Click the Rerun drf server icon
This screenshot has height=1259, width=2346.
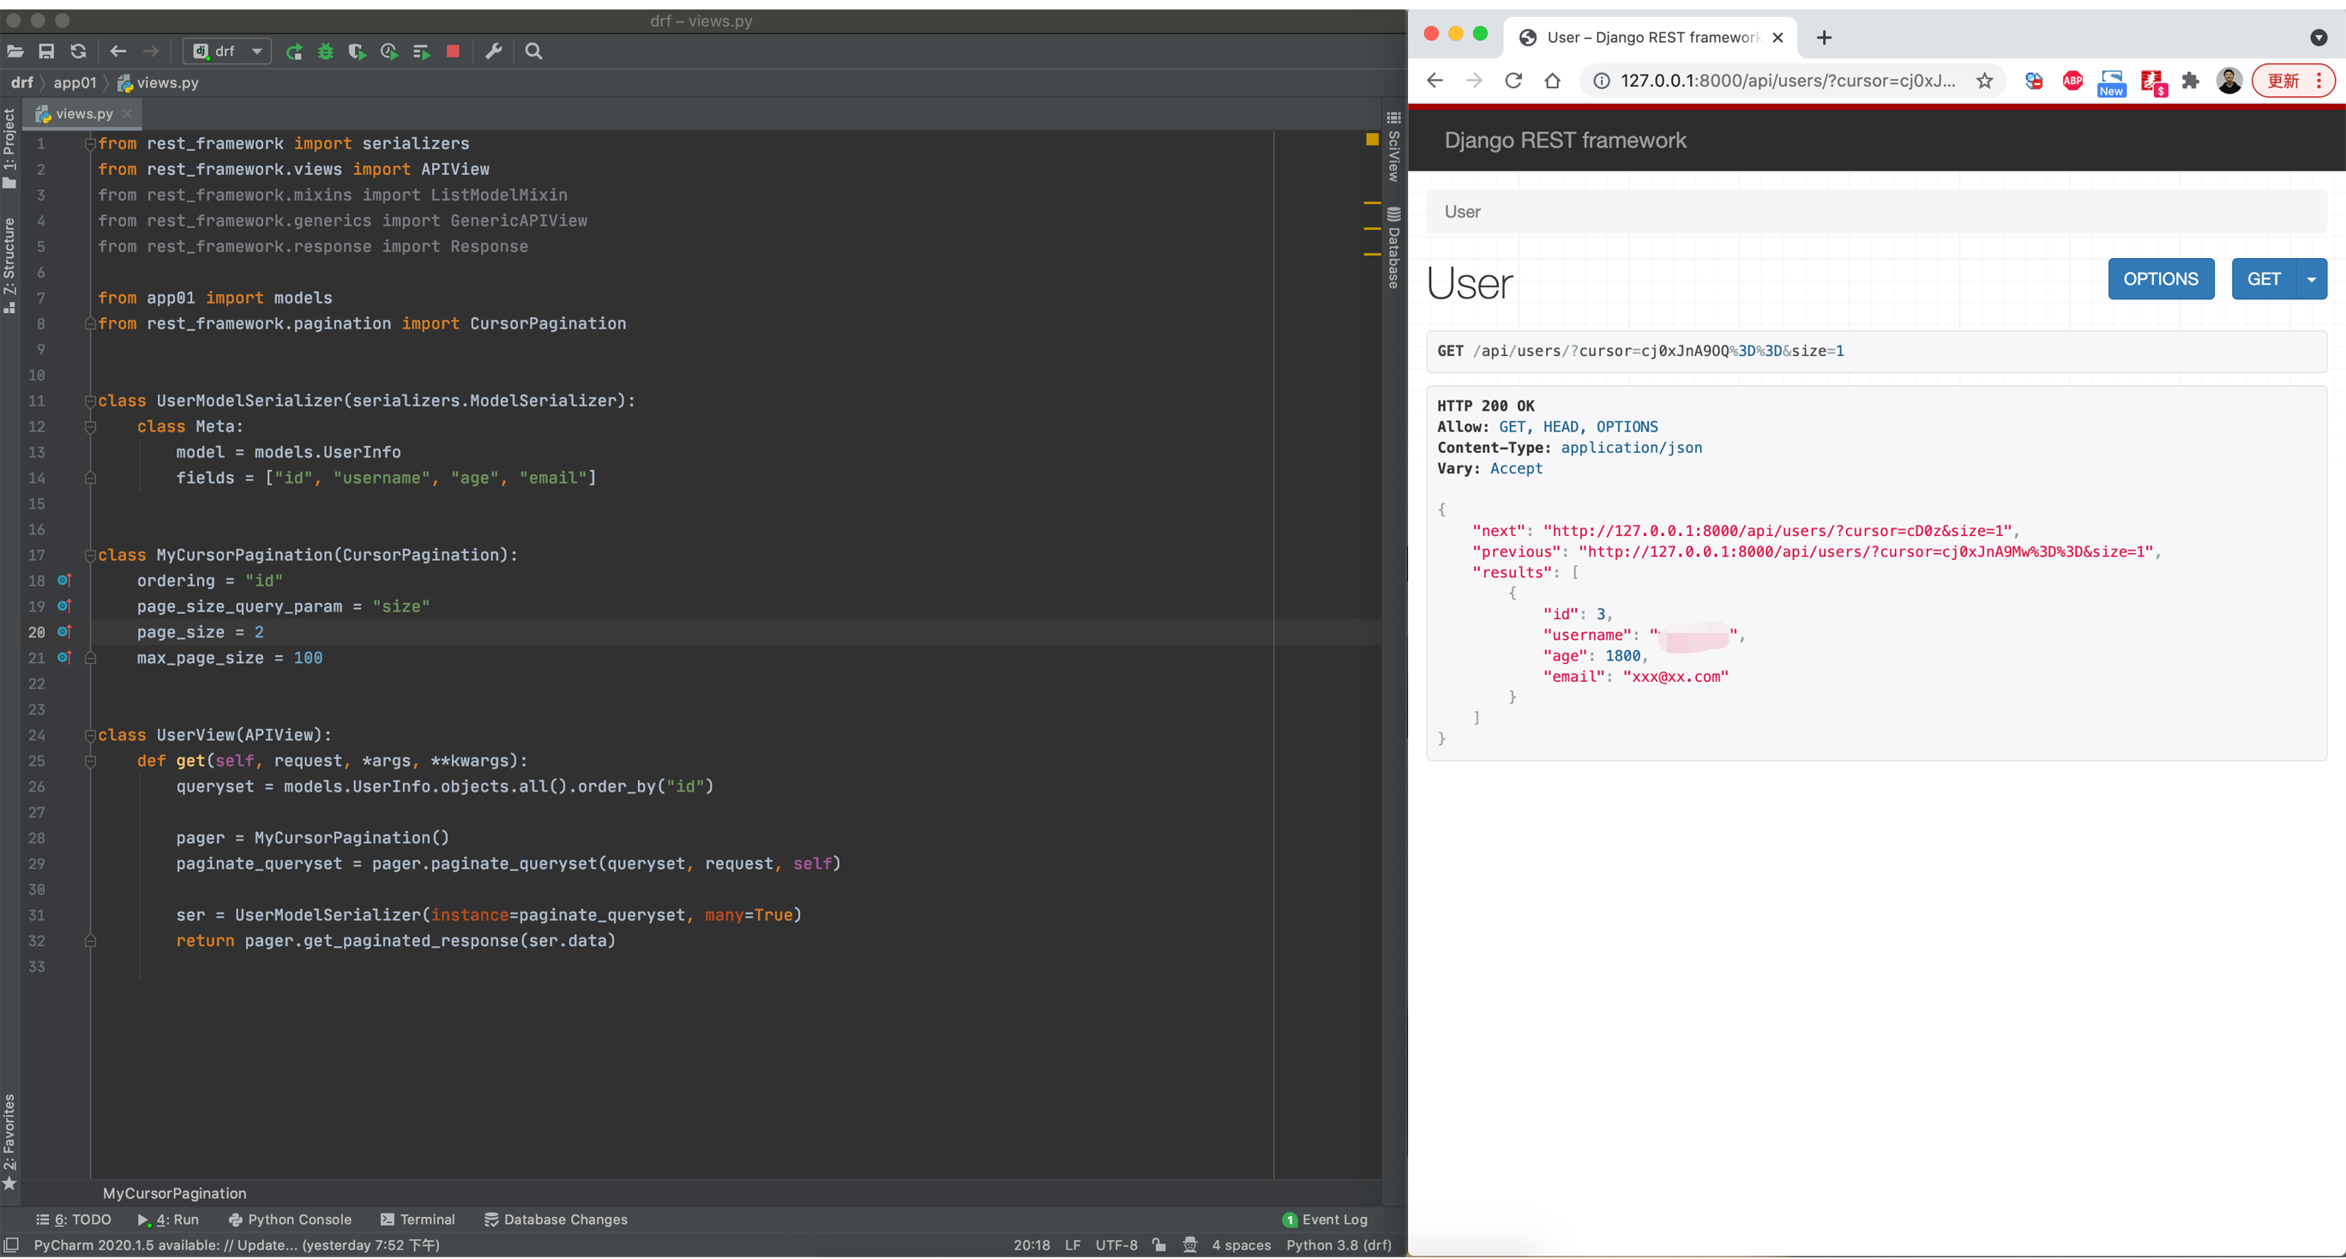[293, 52]
